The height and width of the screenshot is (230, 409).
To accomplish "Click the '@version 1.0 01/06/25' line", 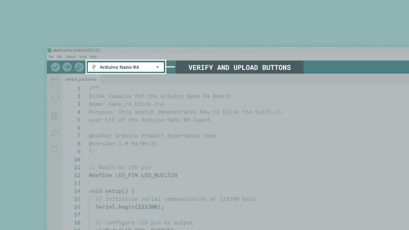I will pos(123,144).
